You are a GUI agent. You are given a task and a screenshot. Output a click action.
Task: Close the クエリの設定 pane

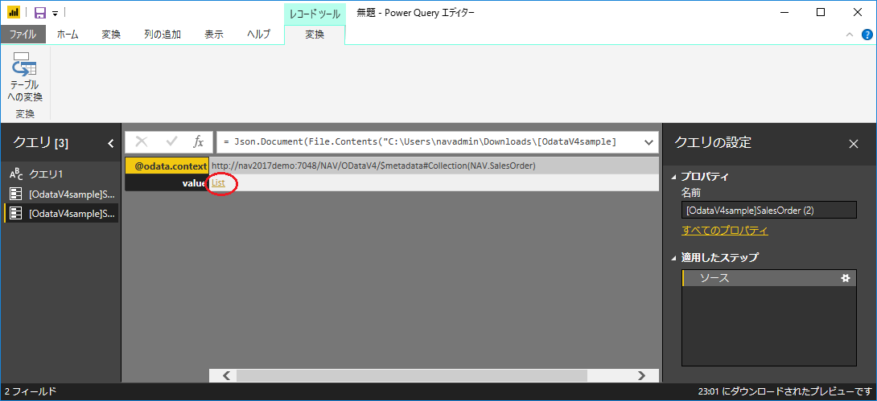(854, 144)
